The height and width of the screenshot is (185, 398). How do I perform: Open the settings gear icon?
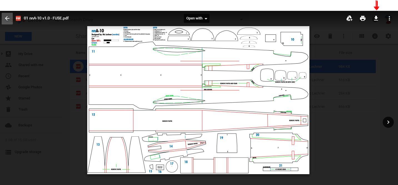click(388, 36)
